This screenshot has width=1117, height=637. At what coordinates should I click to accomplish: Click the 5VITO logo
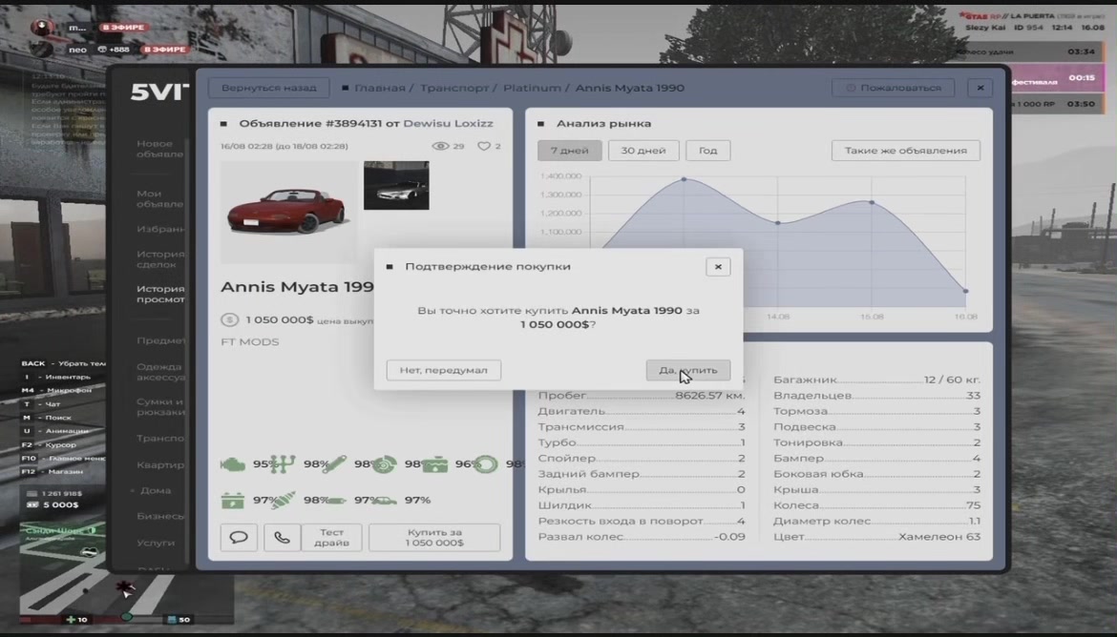click(x=159, y=92)
